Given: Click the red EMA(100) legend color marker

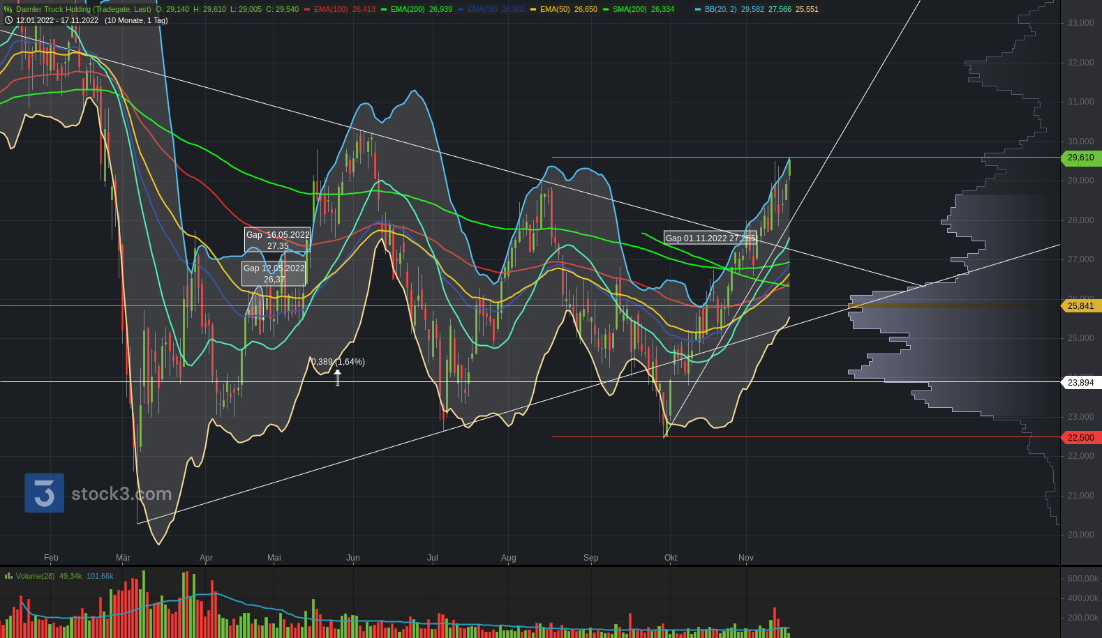Looking at the screenshot, I should (x=307, y=10).
